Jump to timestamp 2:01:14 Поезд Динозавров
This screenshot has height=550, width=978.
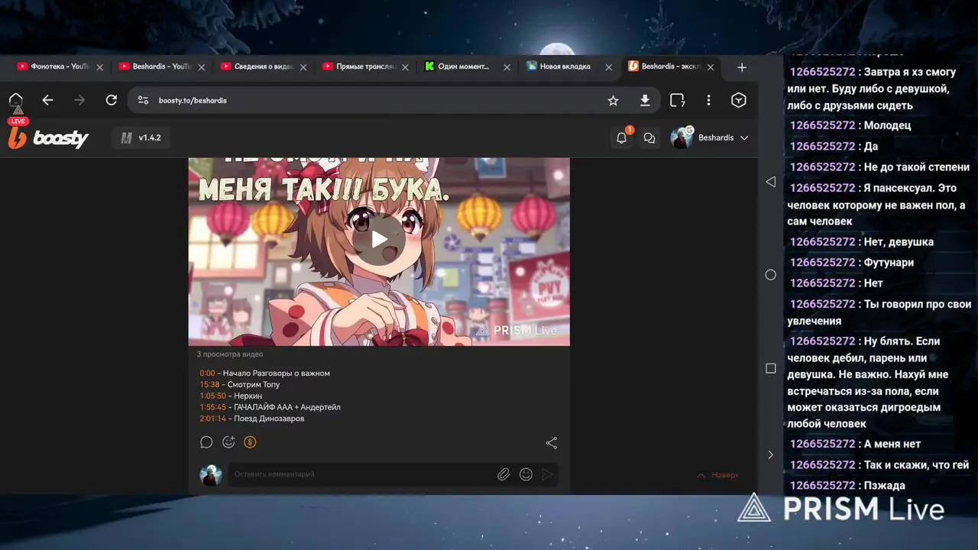coord(213,419)
